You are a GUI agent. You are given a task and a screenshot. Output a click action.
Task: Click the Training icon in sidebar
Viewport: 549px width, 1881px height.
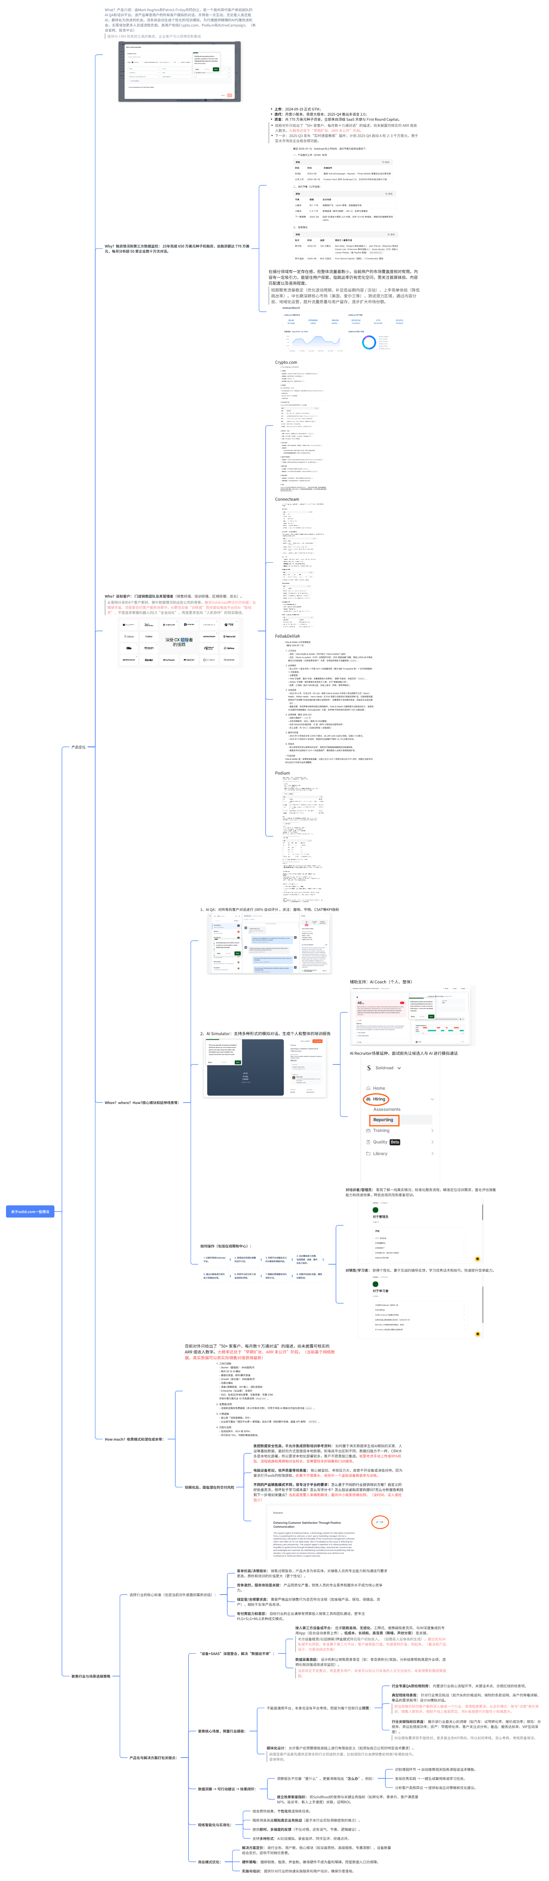click(x=368, y=1130)
